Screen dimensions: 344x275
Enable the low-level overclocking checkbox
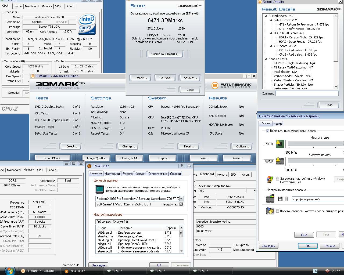click(267, 131)
